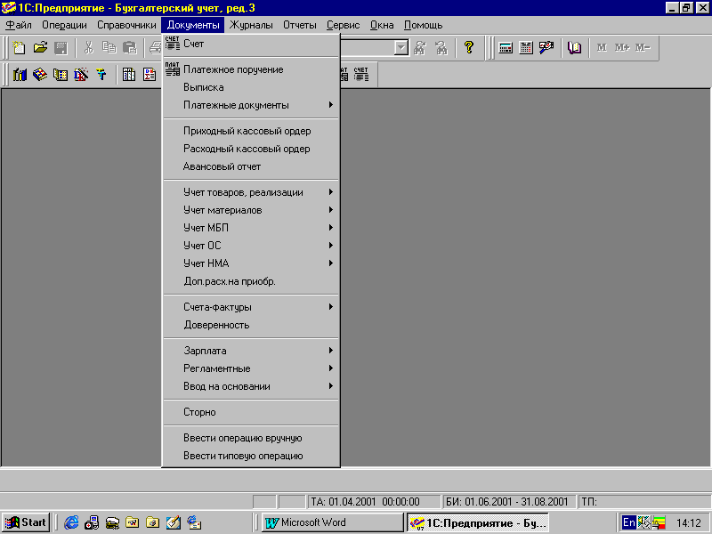Expand Регламентные submenu
712x534 pixels.
(251, 368)
